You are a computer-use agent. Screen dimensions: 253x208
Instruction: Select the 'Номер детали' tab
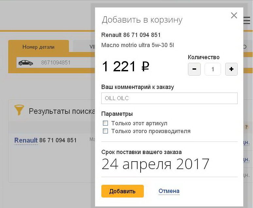(x=38, y=47)
